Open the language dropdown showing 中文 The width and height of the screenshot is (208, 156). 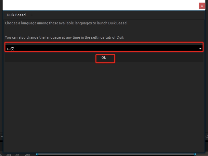coord(104,48)
